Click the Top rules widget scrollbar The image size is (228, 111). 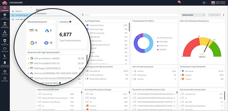click(x=225, y=95)
